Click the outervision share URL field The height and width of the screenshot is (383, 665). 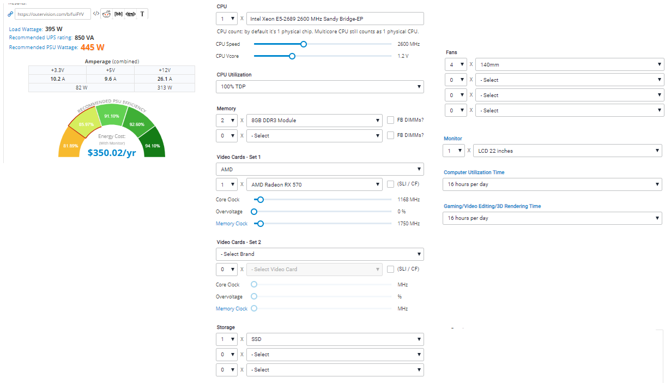pos(52,14)
